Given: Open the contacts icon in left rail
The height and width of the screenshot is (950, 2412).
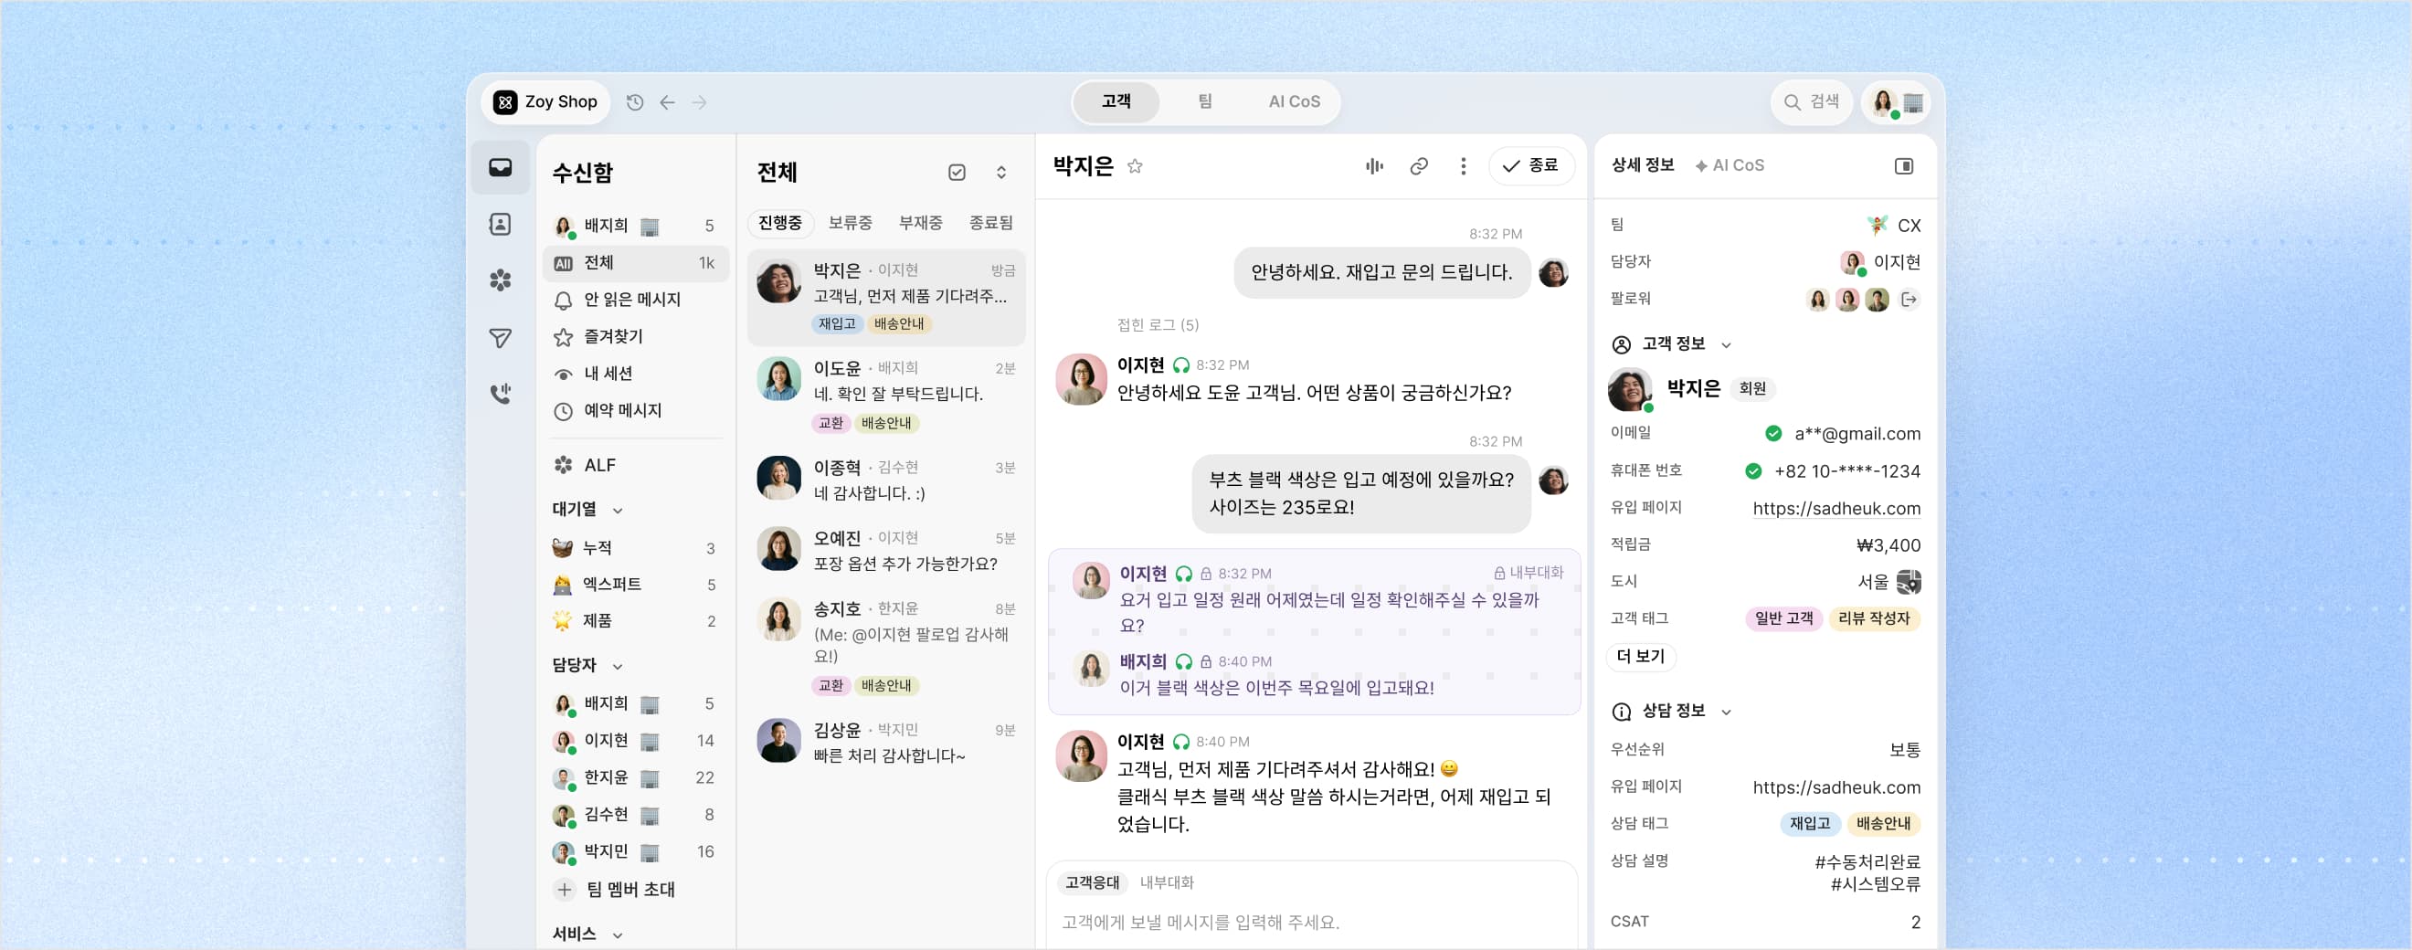Looking at the screenshot, I should click(500, 224).
